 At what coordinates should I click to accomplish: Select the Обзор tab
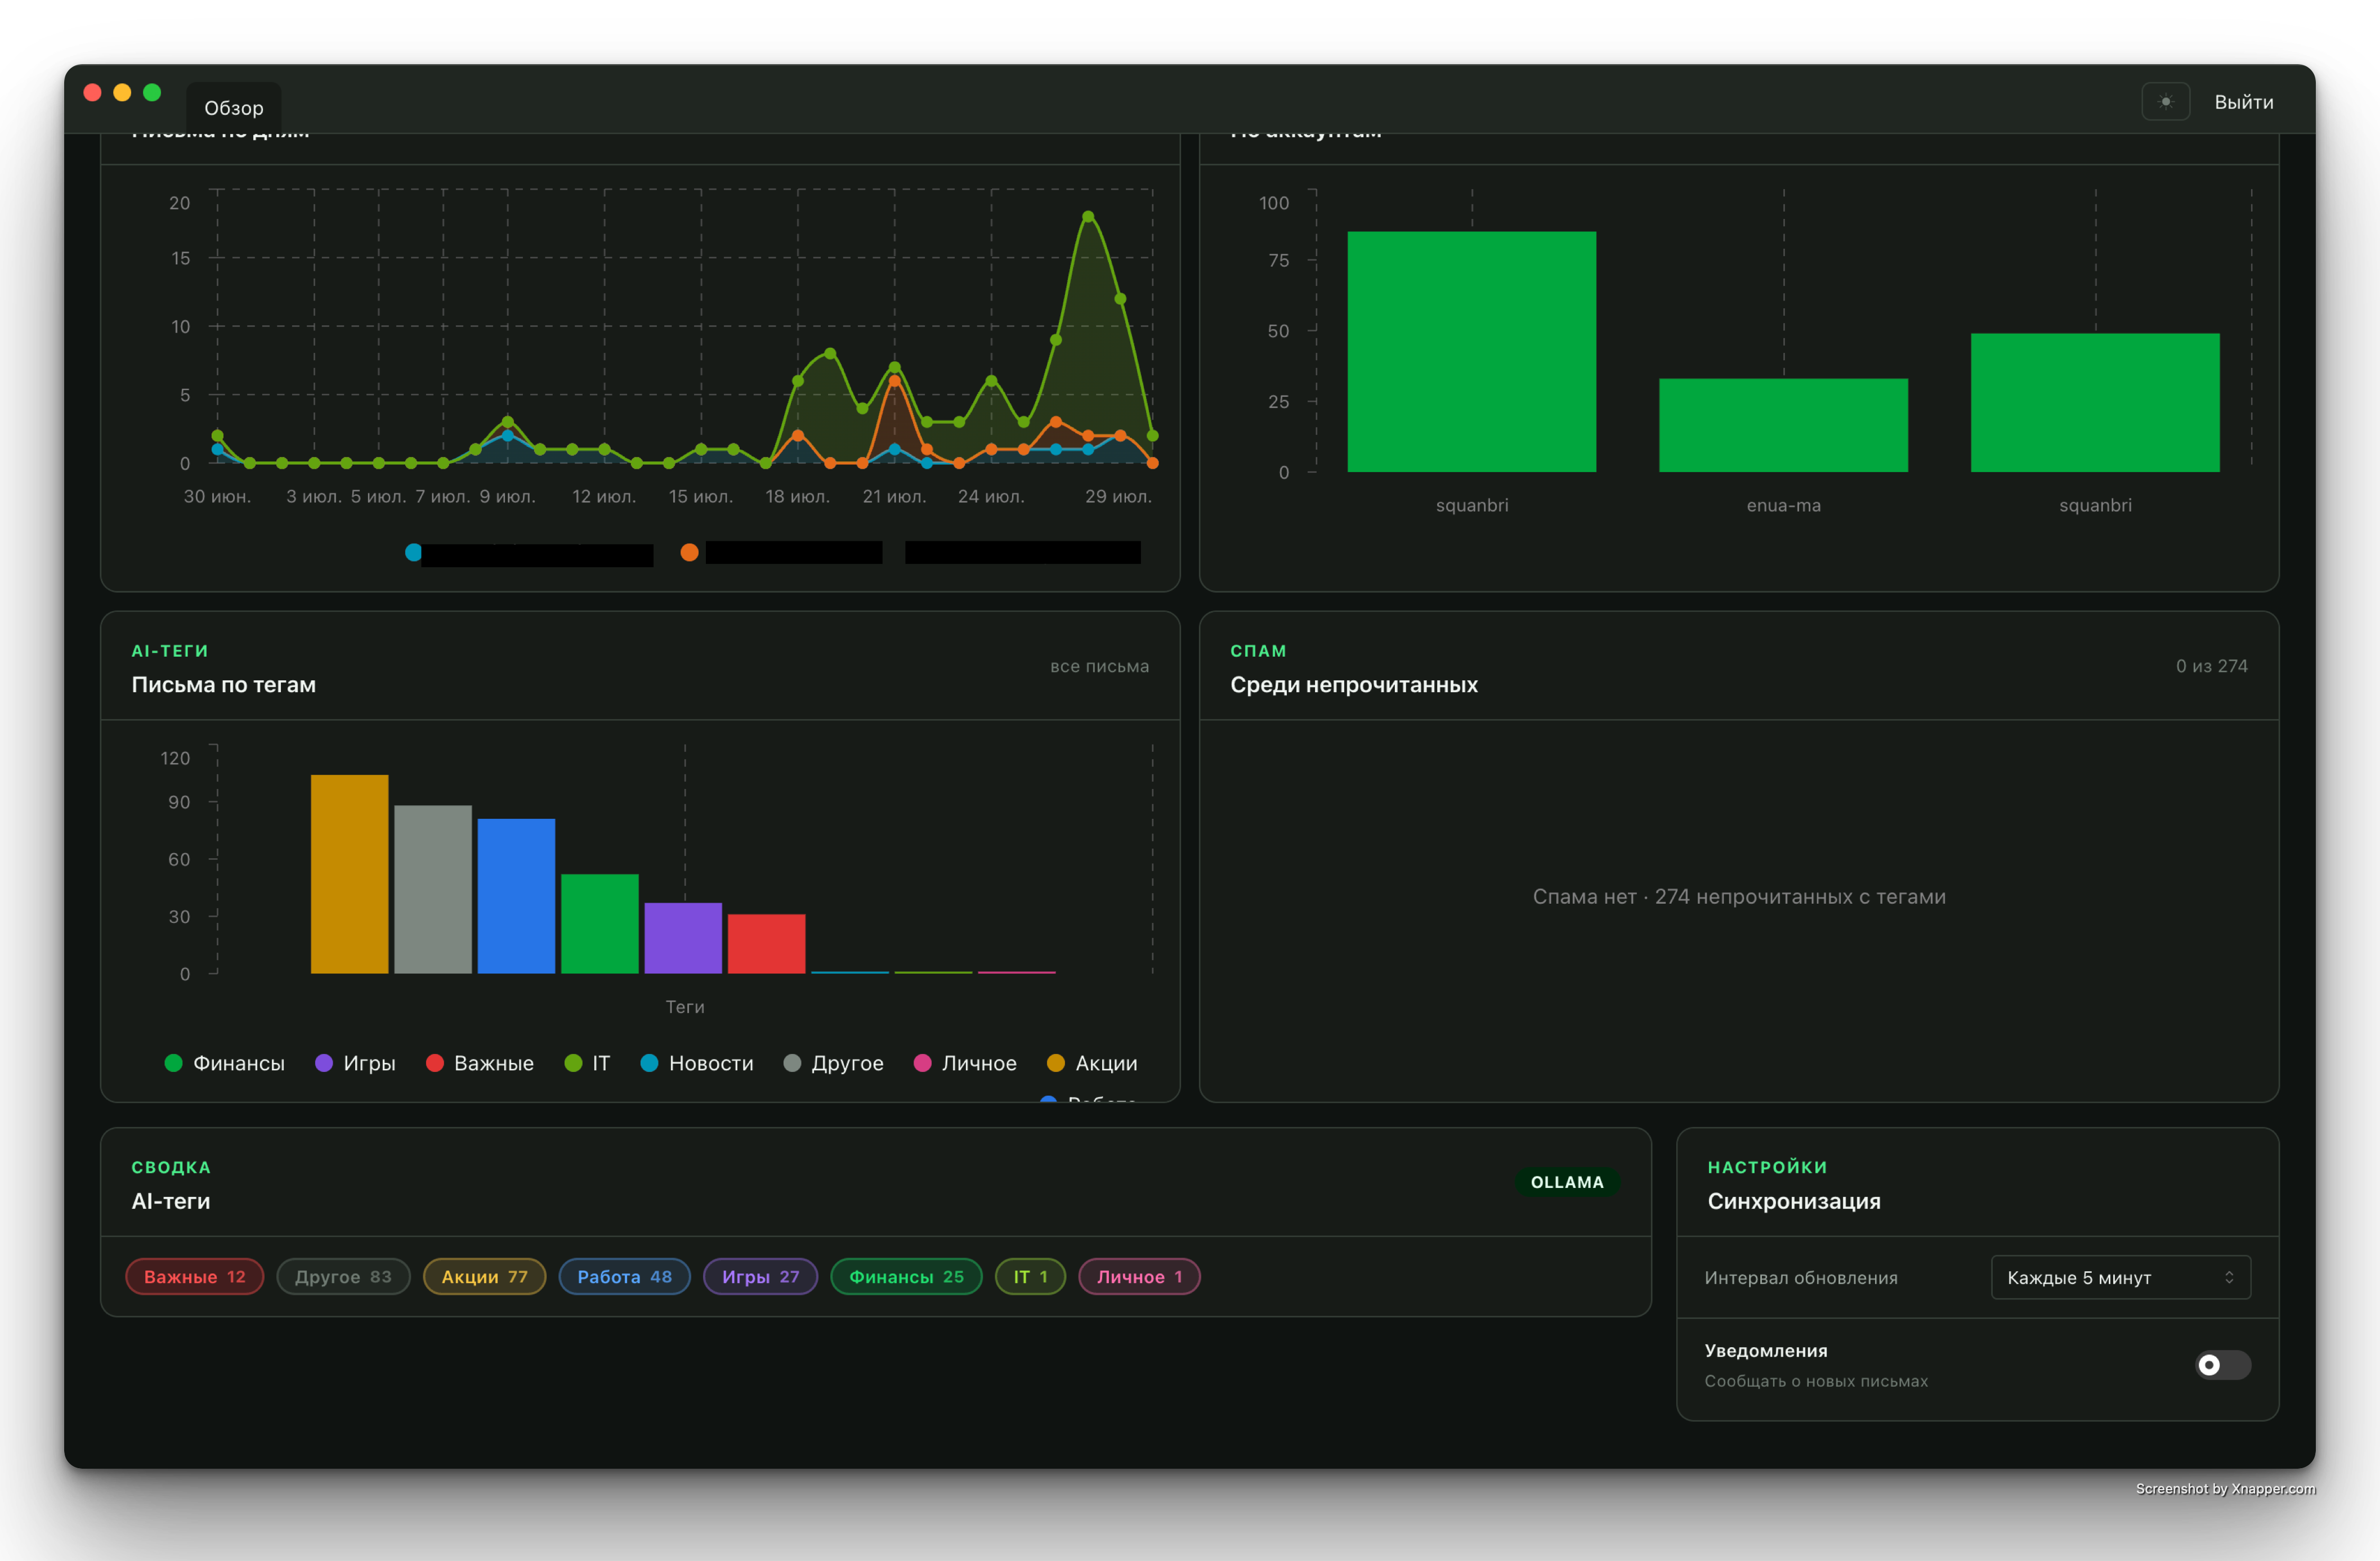coord(234,108)
